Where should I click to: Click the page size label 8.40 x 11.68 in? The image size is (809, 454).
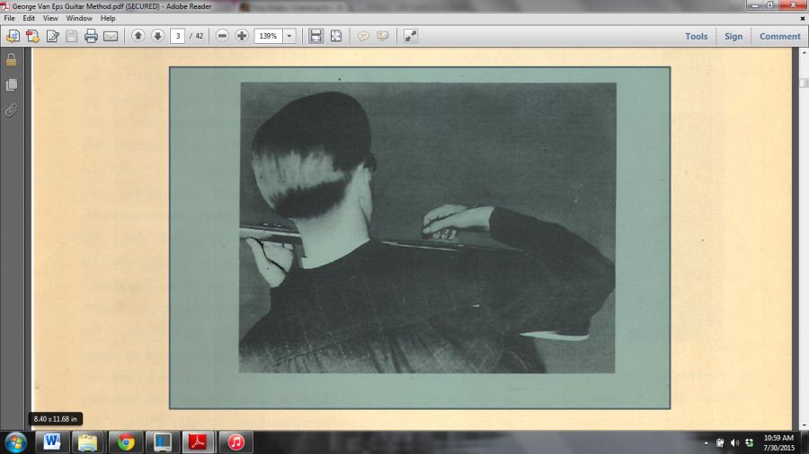55,419
